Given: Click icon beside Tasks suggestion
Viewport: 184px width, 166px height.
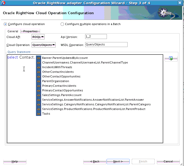Looking at the screenshot, I should (39, 114).
